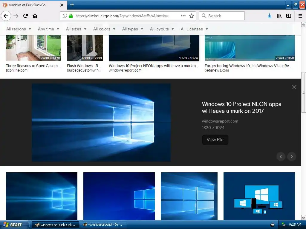Image resolution: width=306 pixels, height=229 pixels.
Task: Select the 4000 × 6000 flush windows thumbnail
Action: (x=85, y=48)
